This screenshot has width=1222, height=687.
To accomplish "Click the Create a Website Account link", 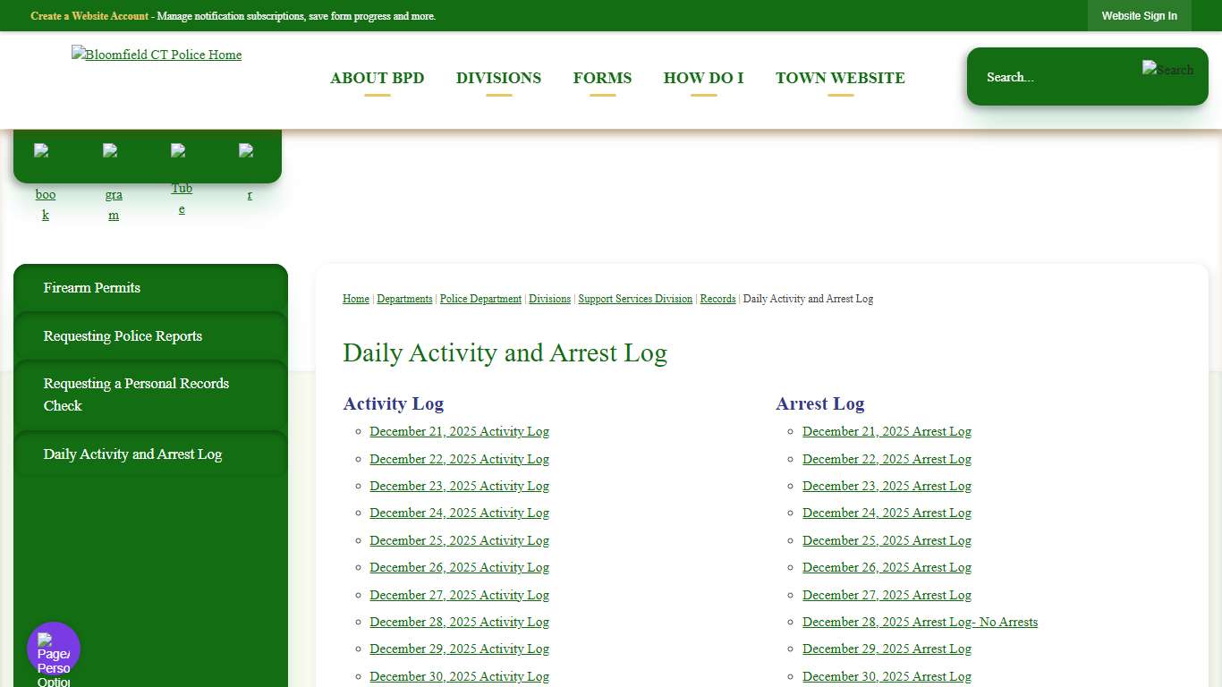I will click(89, 15).
